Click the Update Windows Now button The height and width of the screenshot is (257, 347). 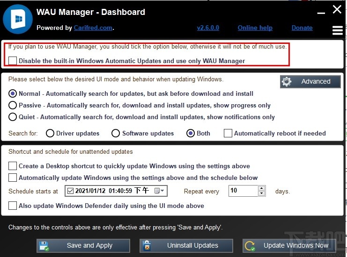click(289, 245)
